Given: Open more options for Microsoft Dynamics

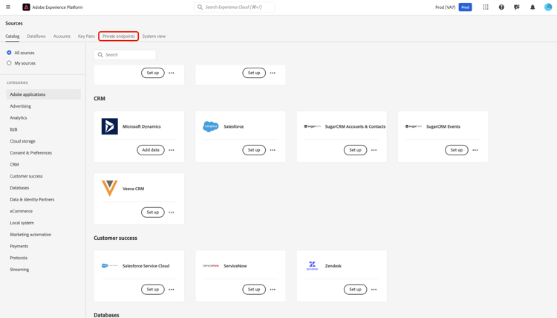Looking at the screenshot, I should click(172, 150).
